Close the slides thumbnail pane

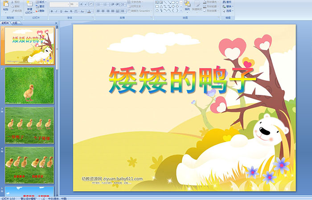coord(56,23)
